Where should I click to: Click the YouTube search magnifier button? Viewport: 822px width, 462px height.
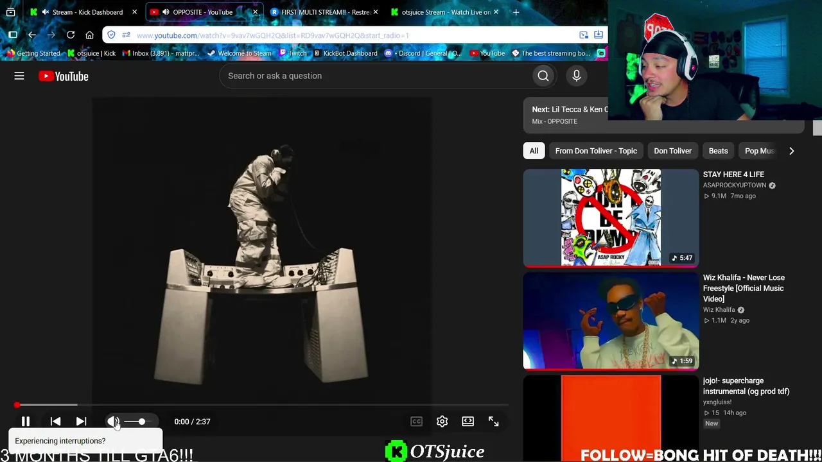tap(543, 76)
